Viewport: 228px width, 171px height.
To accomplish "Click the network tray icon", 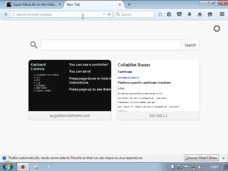I will tap(193, 167).
